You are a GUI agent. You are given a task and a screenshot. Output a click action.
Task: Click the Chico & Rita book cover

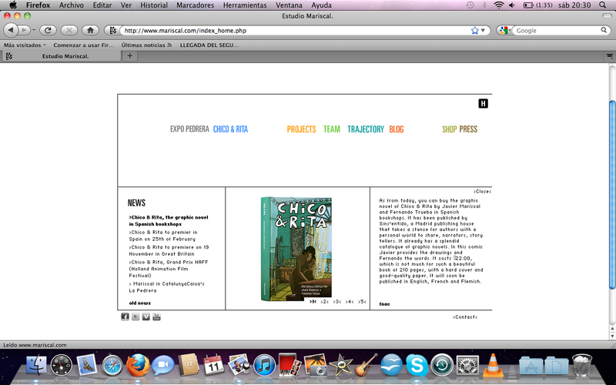(x=297, y=246)
